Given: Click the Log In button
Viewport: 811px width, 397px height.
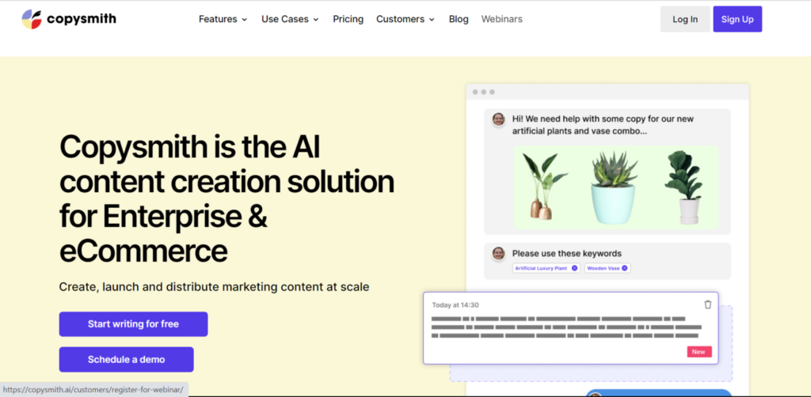Looking at the screenshot, I should click(685, 19).
